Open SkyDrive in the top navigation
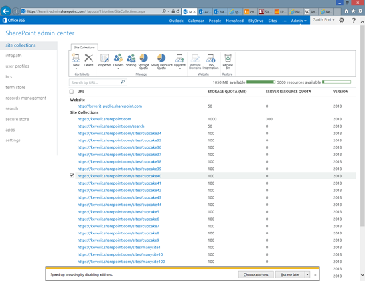Viewport: 365px width, 281px height. pos(256,21)
